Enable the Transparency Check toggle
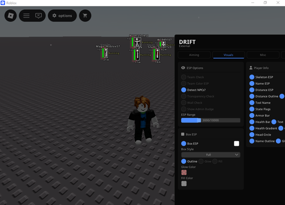285x205 pixels. pos(184,96)
